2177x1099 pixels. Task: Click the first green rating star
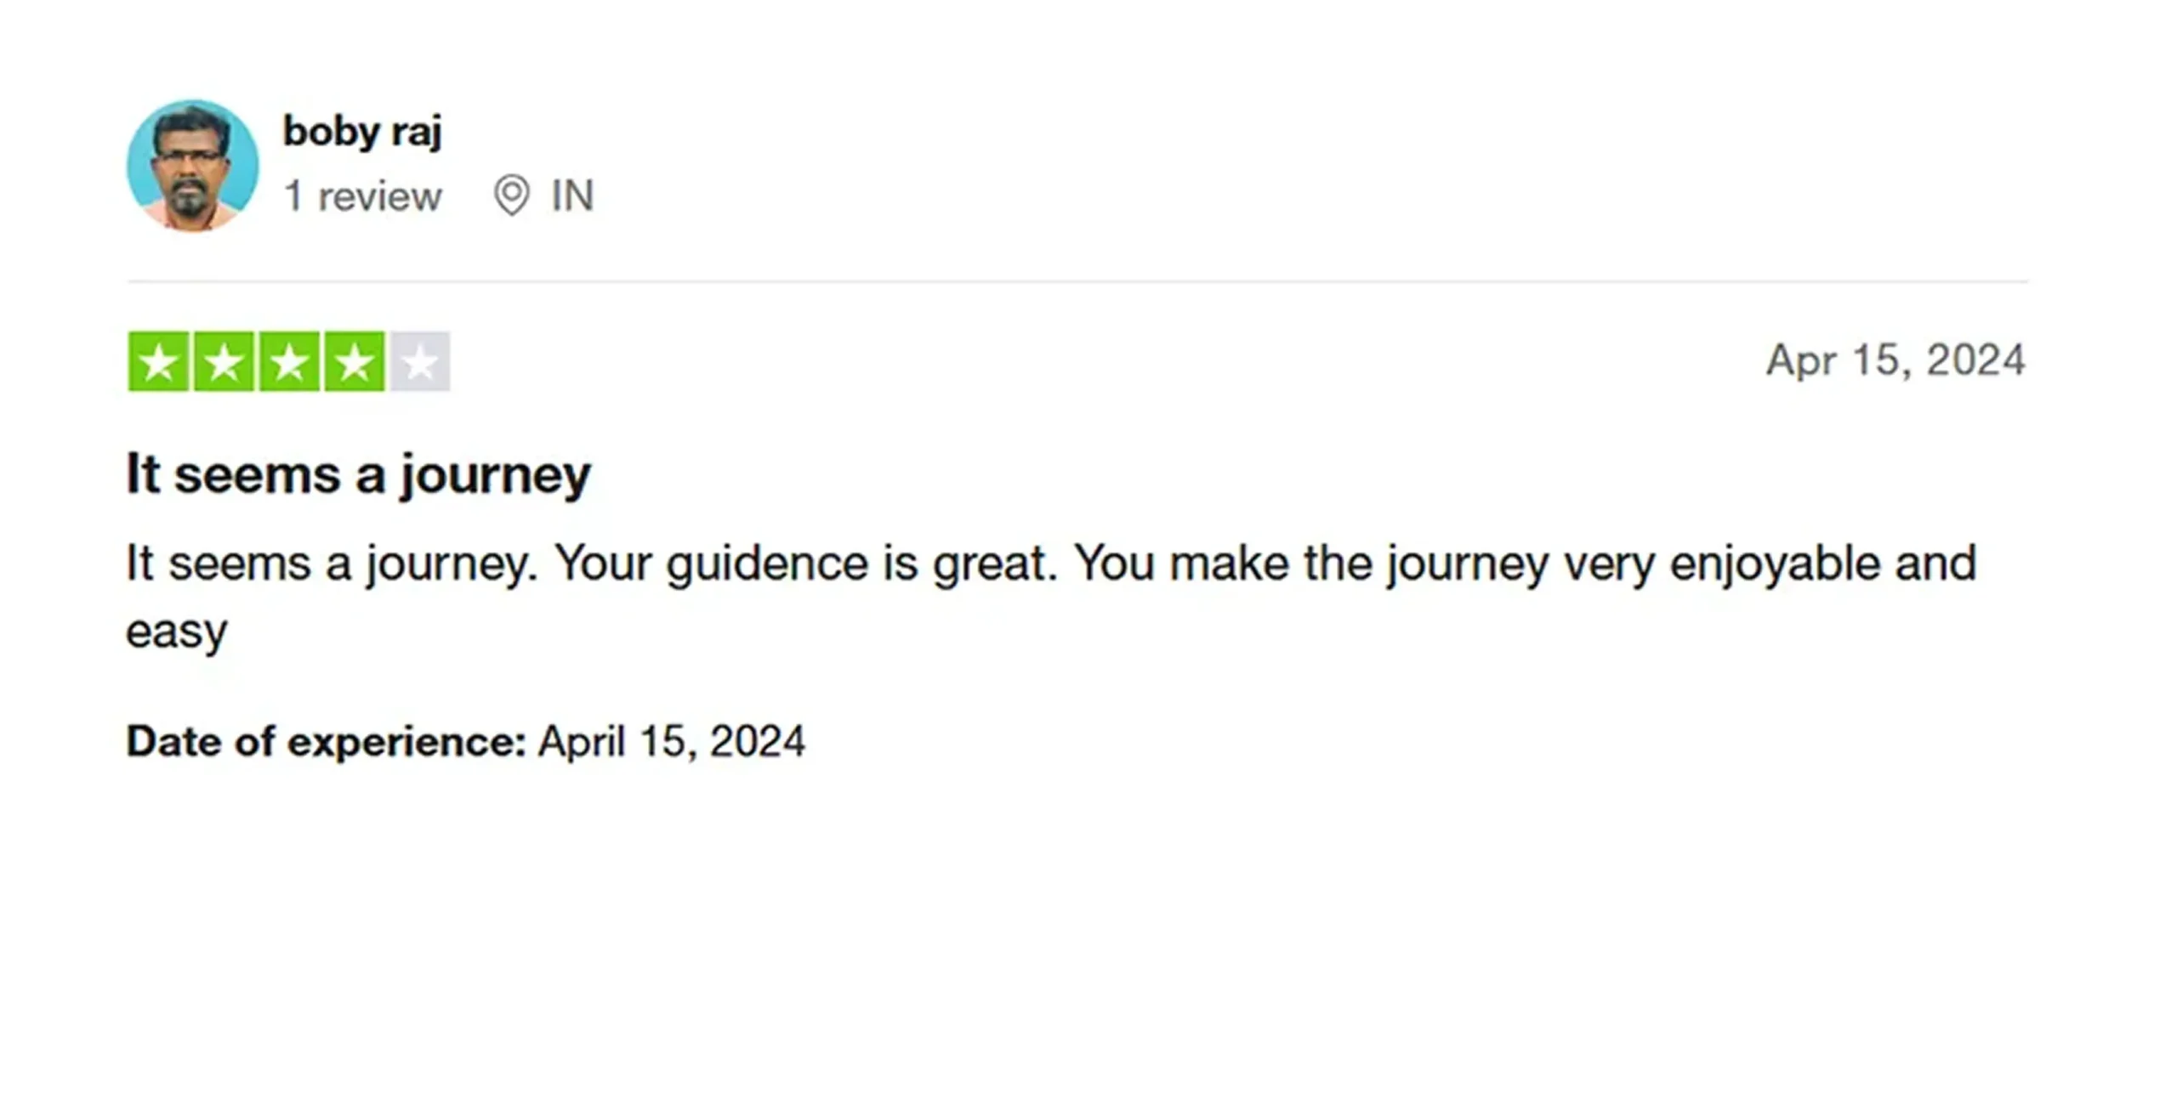tap(158, 361)
